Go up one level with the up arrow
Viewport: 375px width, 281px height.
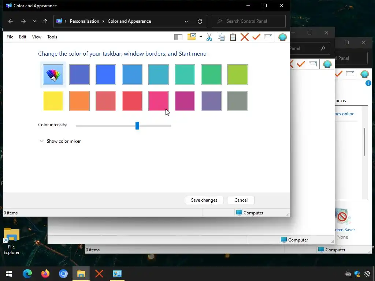coord(45,21)
